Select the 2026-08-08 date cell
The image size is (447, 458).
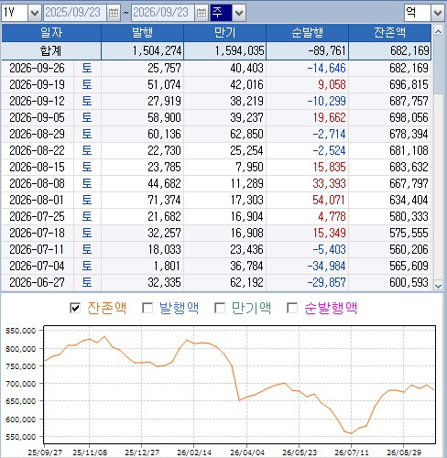tap(38, 183)
